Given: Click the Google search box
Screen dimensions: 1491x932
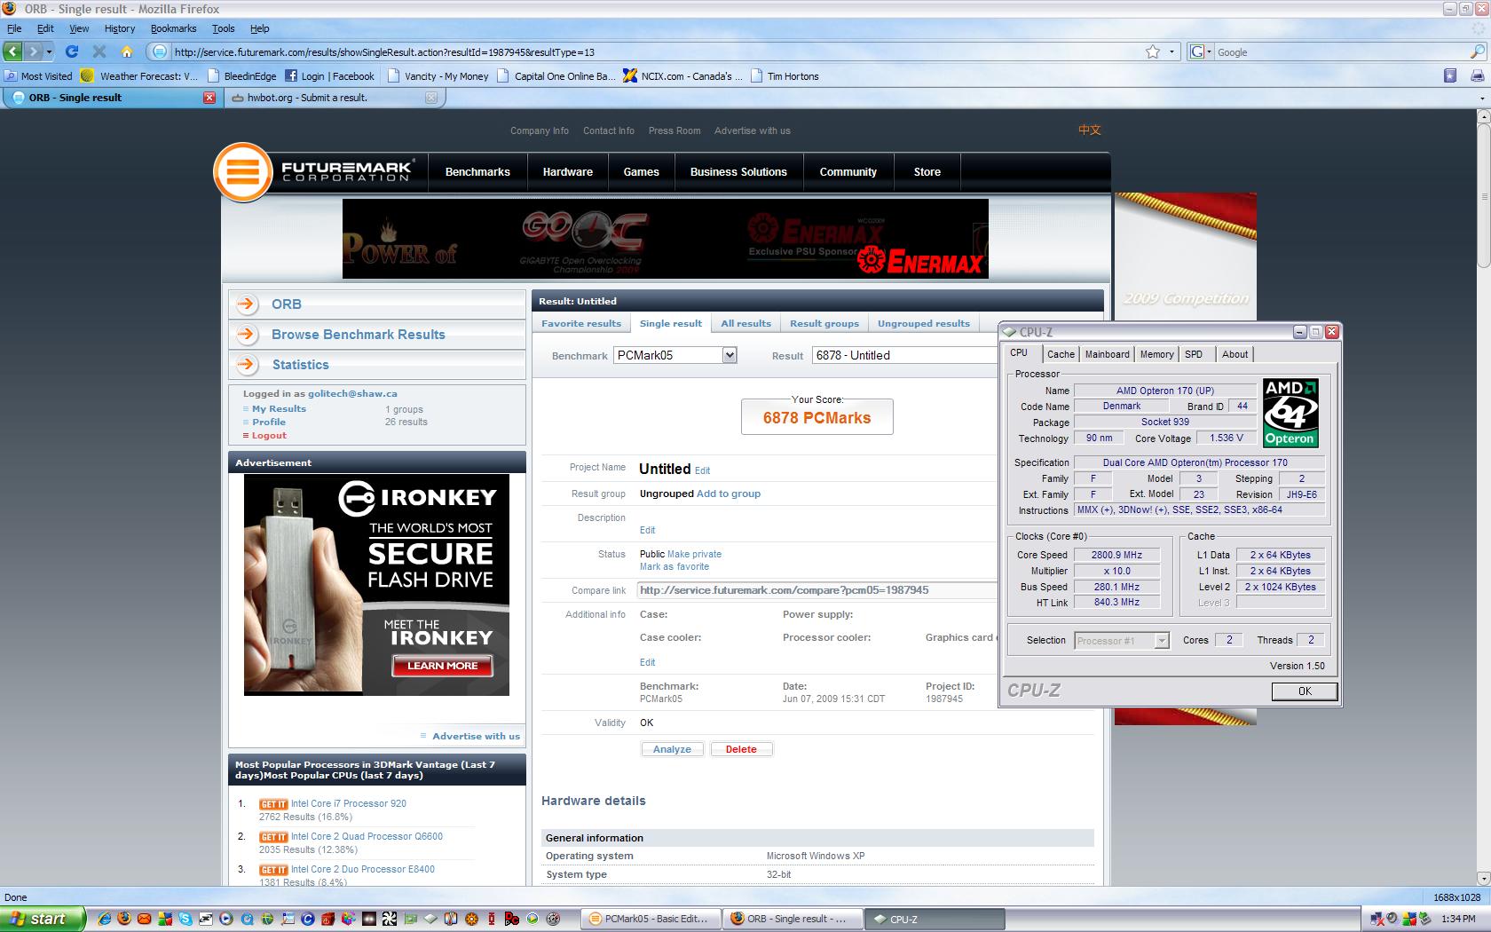Looking at the screenshot, I should pos(1341,51).
